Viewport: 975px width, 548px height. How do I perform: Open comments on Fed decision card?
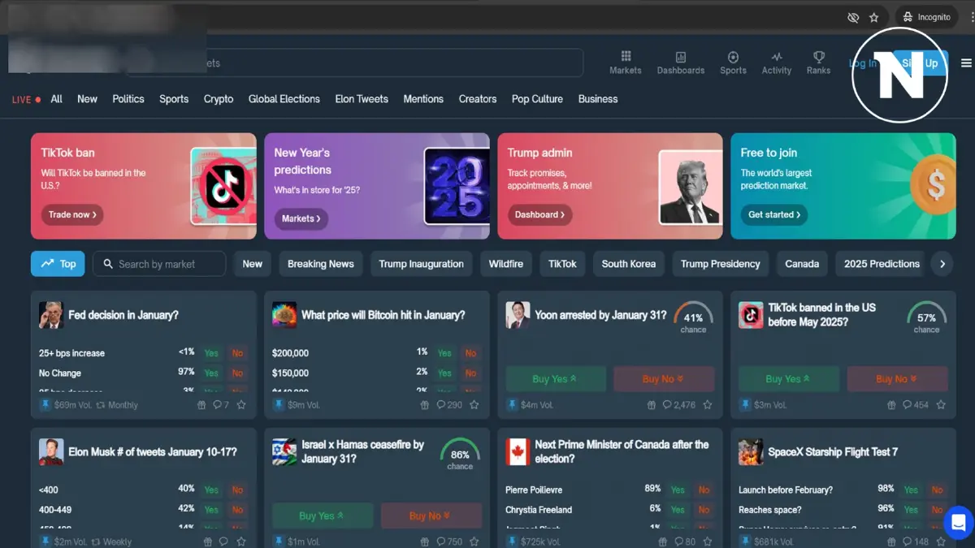[x=221, y=404]
